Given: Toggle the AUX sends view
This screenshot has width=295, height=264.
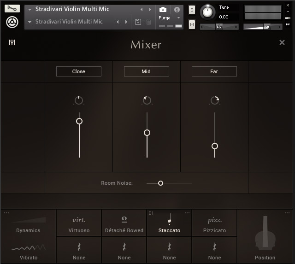Looking at the screenshot, I should pos(288,18).
